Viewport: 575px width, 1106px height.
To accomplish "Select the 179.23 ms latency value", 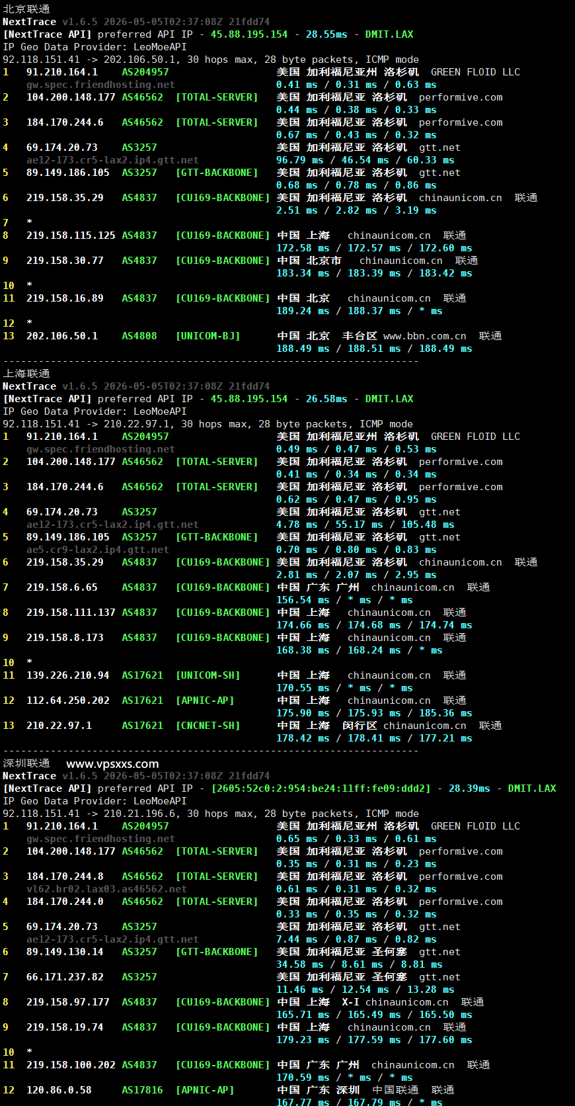I will coord(303,1040).
